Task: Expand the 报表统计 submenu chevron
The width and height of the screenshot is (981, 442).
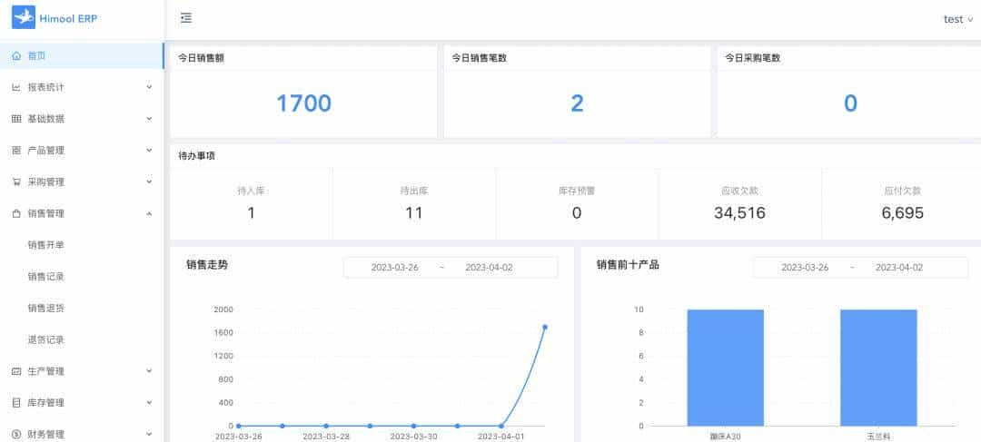Action: [x=149, y=87]
